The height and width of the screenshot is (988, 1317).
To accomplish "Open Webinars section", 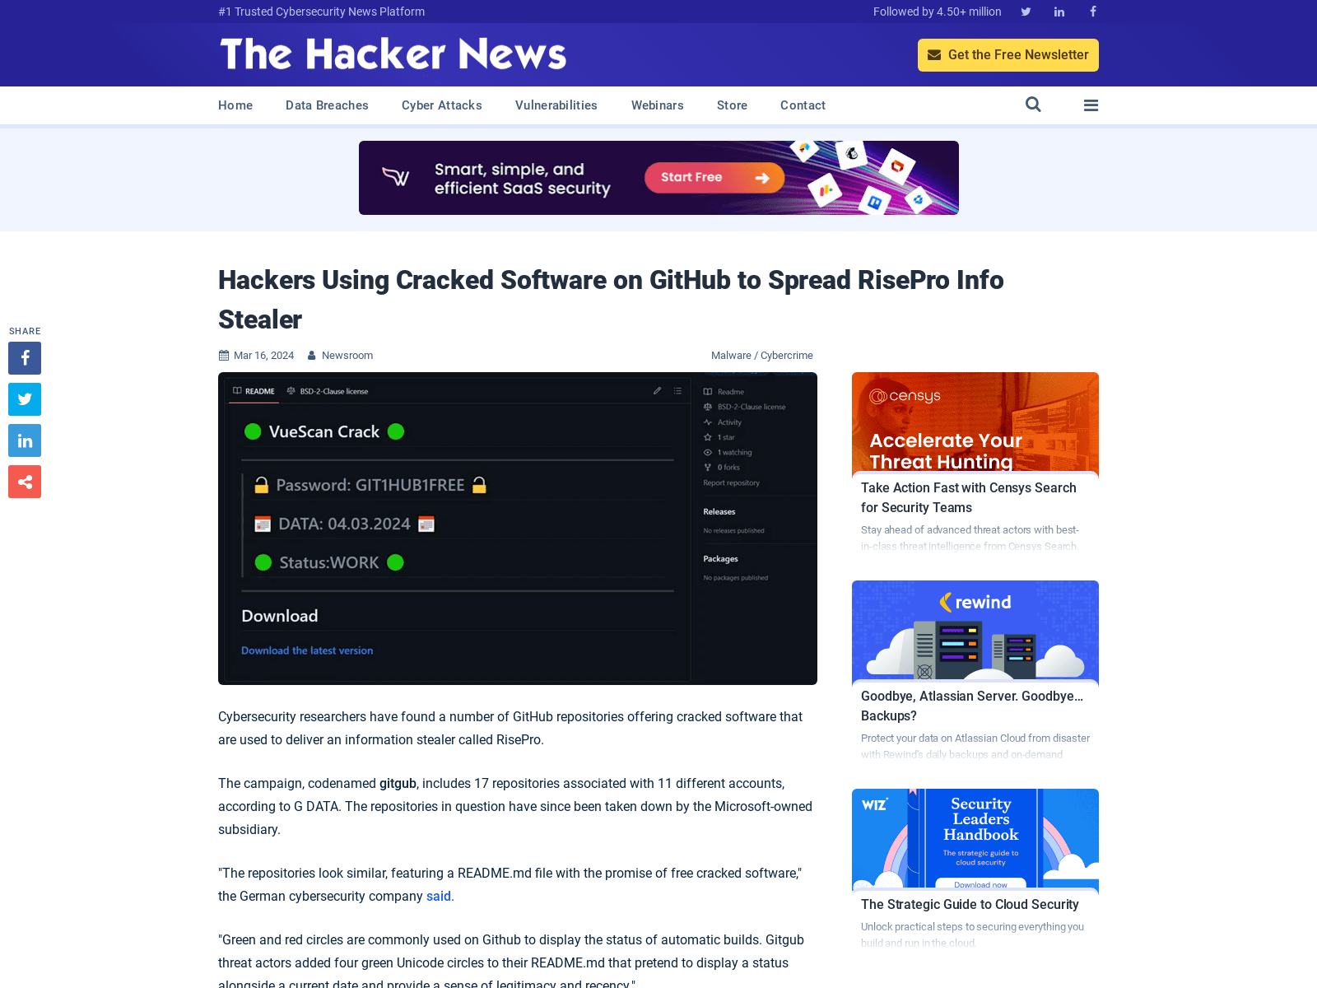I will (x=658, y=105).
